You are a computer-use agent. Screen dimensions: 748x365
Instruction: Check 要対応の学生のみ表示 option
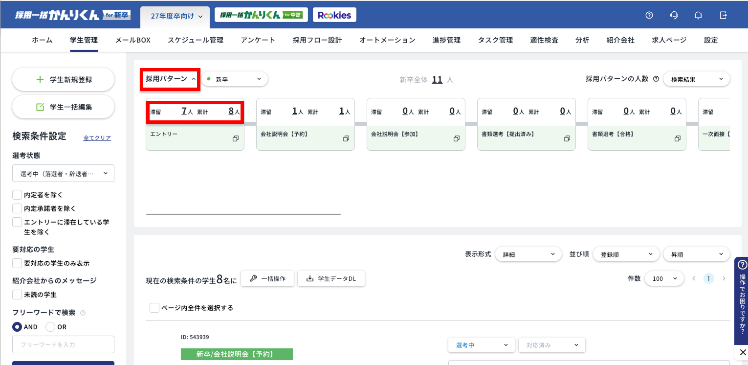(17, 263)
